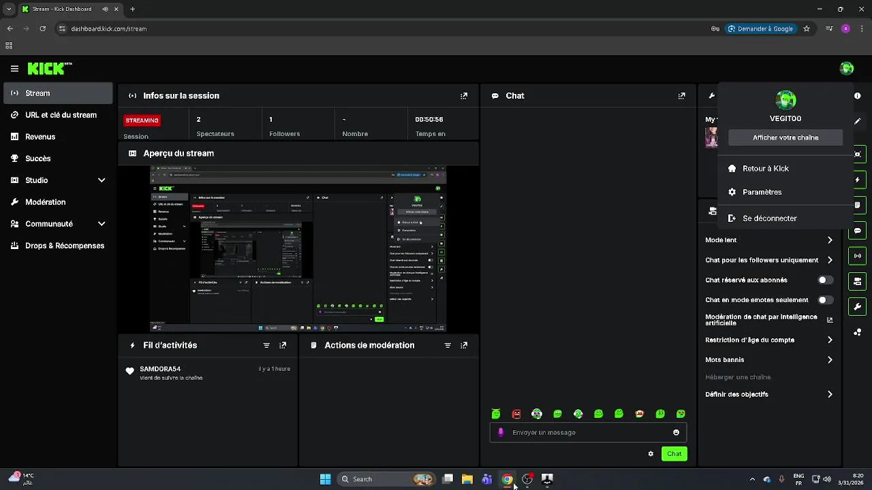Bookmark this page with the star icon

tap(807, 29)
